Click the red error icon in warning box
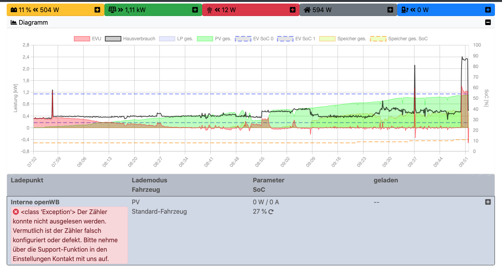The width and height of the screenshot is (502, 272). tap(16, 212)
